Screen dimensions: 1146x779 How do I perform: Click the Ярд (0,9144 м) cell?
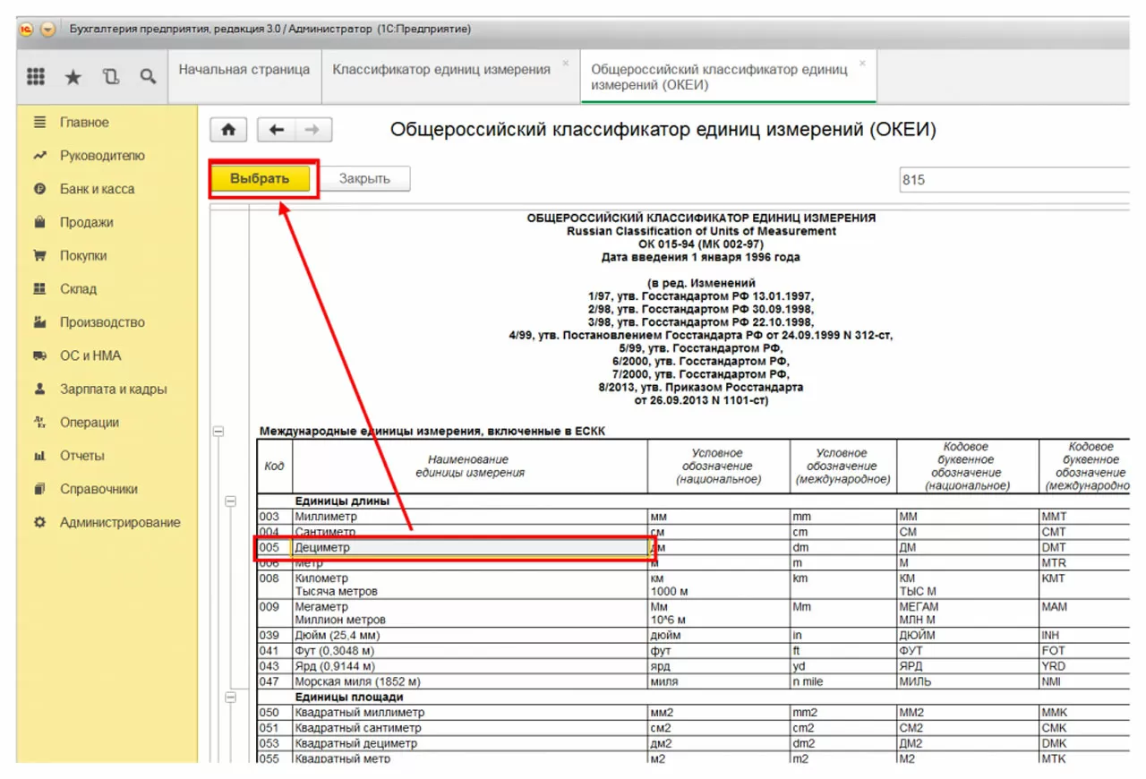[x=470, y=666]
